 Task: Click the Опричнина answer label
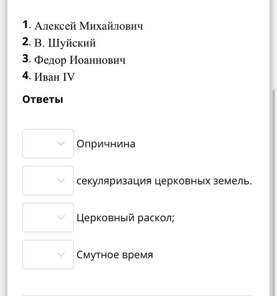point(106,144)
